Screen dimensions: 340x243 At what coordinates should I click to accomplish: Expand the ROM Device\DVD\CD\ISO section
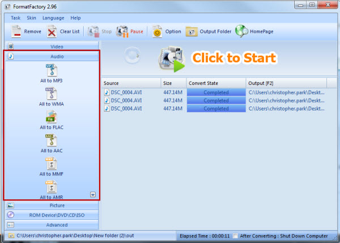coord(52,215)
